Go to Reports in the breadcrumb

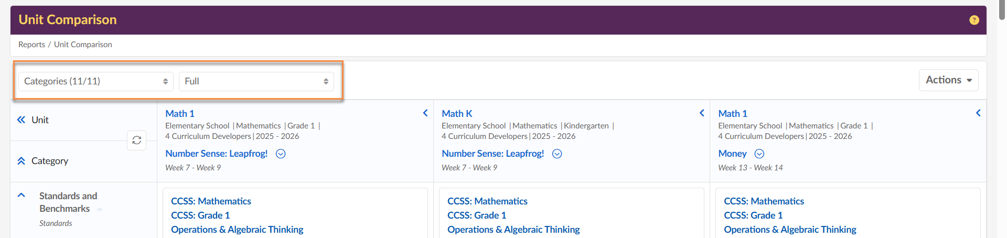[x=31, y=45]
